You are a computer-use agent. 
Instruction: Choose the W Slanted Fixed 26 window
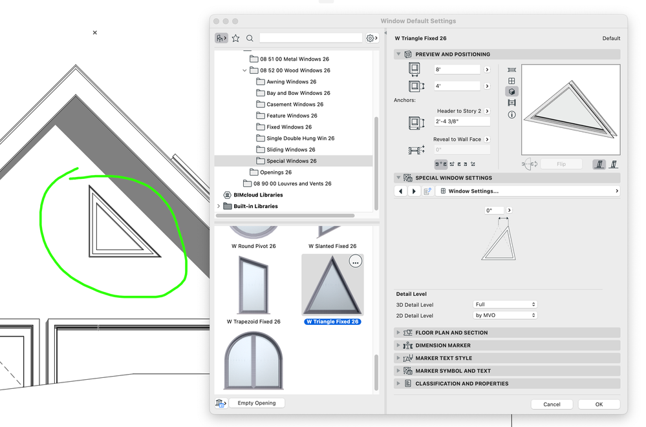[x=332, y=237]
